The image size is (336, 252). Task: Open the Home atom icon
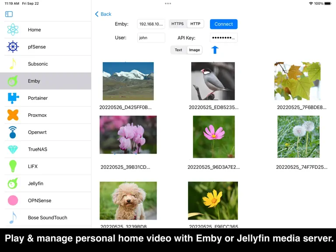[13, 30]
